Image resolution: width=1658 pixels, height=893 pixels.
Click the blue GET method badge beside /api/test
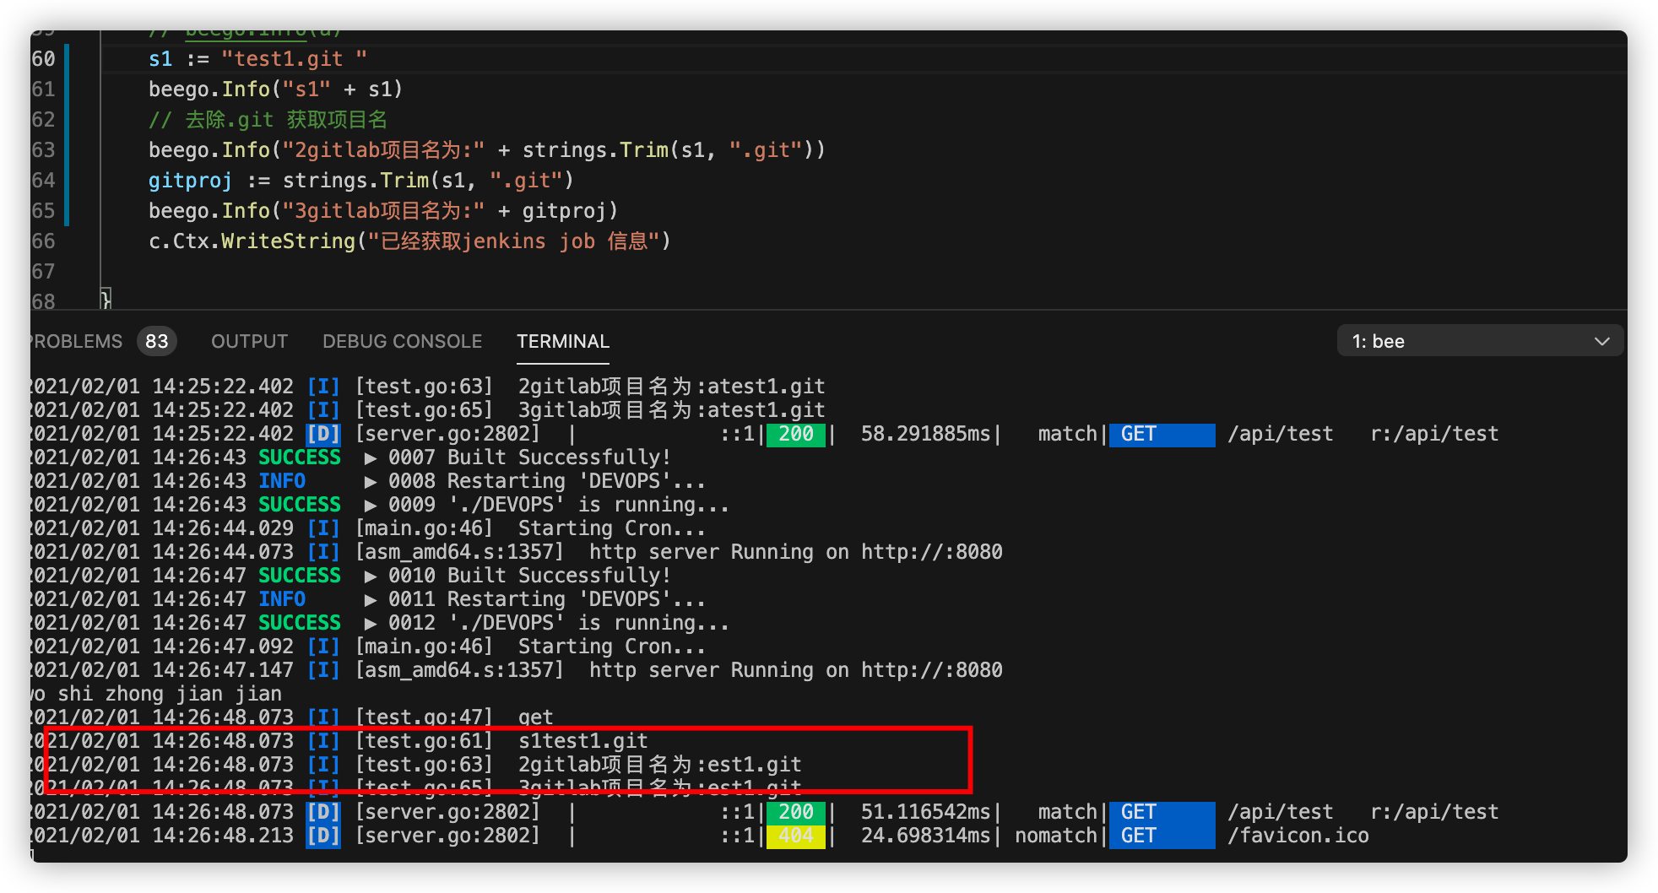(1161, 434)
